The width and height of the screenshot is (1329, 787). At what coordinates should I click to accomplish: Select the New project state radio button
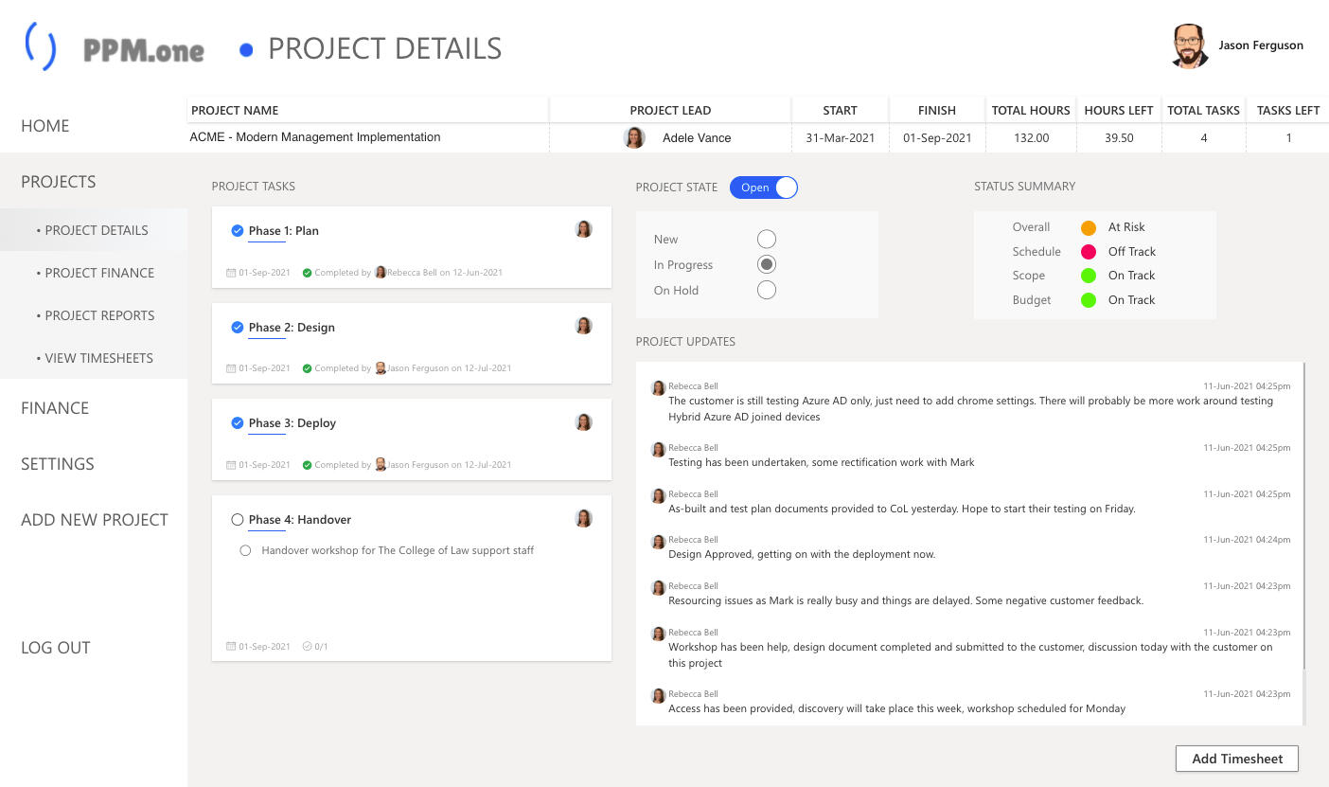(x=767, y=240)
